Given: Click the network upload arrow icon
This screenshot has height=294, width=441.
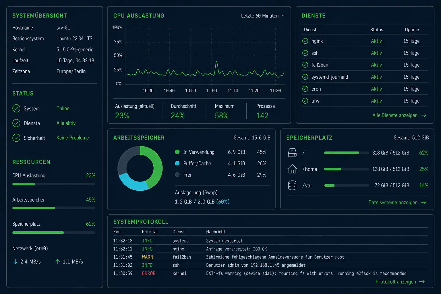Looking at the screenshot, I should [x=57, y=262].
